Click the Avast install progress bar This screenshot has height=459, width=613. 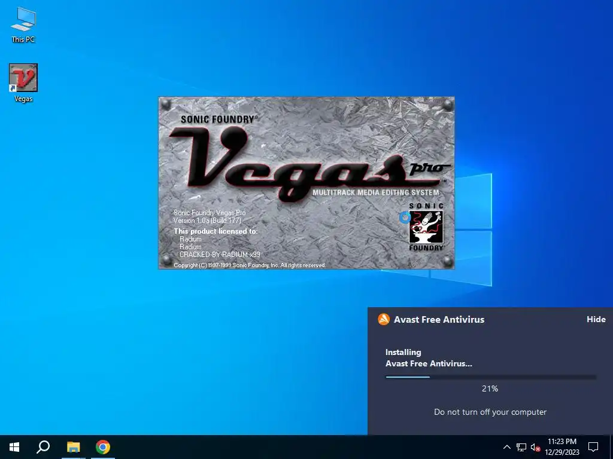point(491,377)
